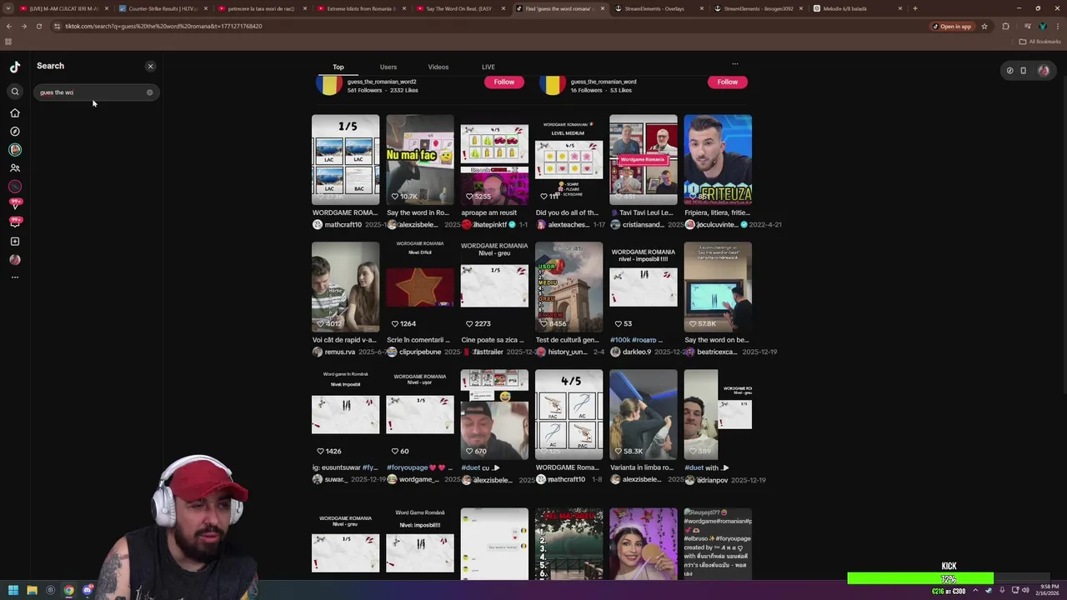1067x600 pixels.
Task: Open 'Did you do all of th...' caption
Action: 567,212
